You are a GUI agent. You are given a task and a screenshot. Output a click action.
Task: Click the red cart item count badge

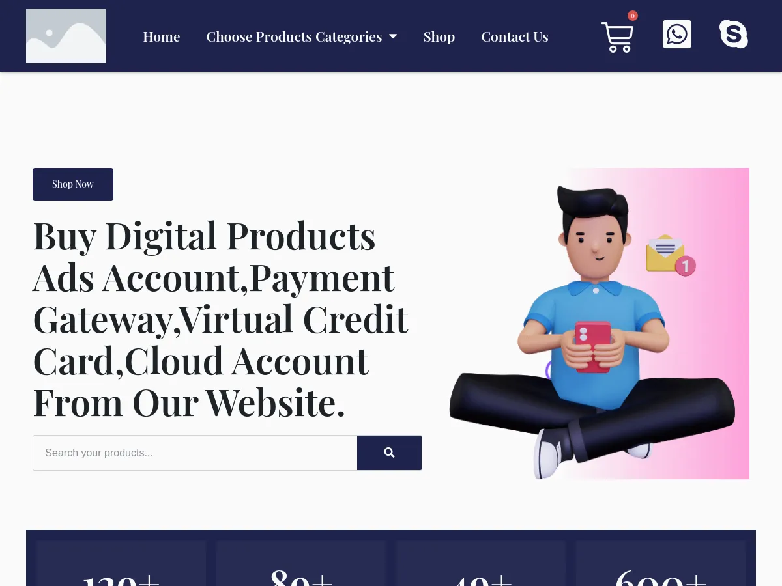[x=633, y=16]
